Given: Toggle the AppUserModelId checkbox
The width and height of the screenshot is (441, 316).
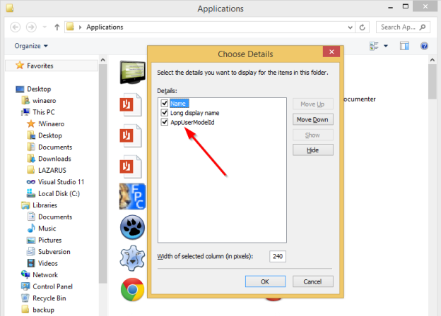Looking at the screenshot, I should click(165, 122).
